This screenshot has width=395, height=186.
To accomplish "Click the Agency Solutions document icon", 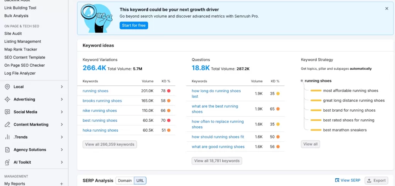I will click(7, 149).
